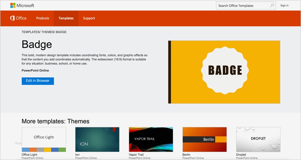This screenshot has height=160, width=301.
Task: Open the Products menu
Action: (43, 18)
